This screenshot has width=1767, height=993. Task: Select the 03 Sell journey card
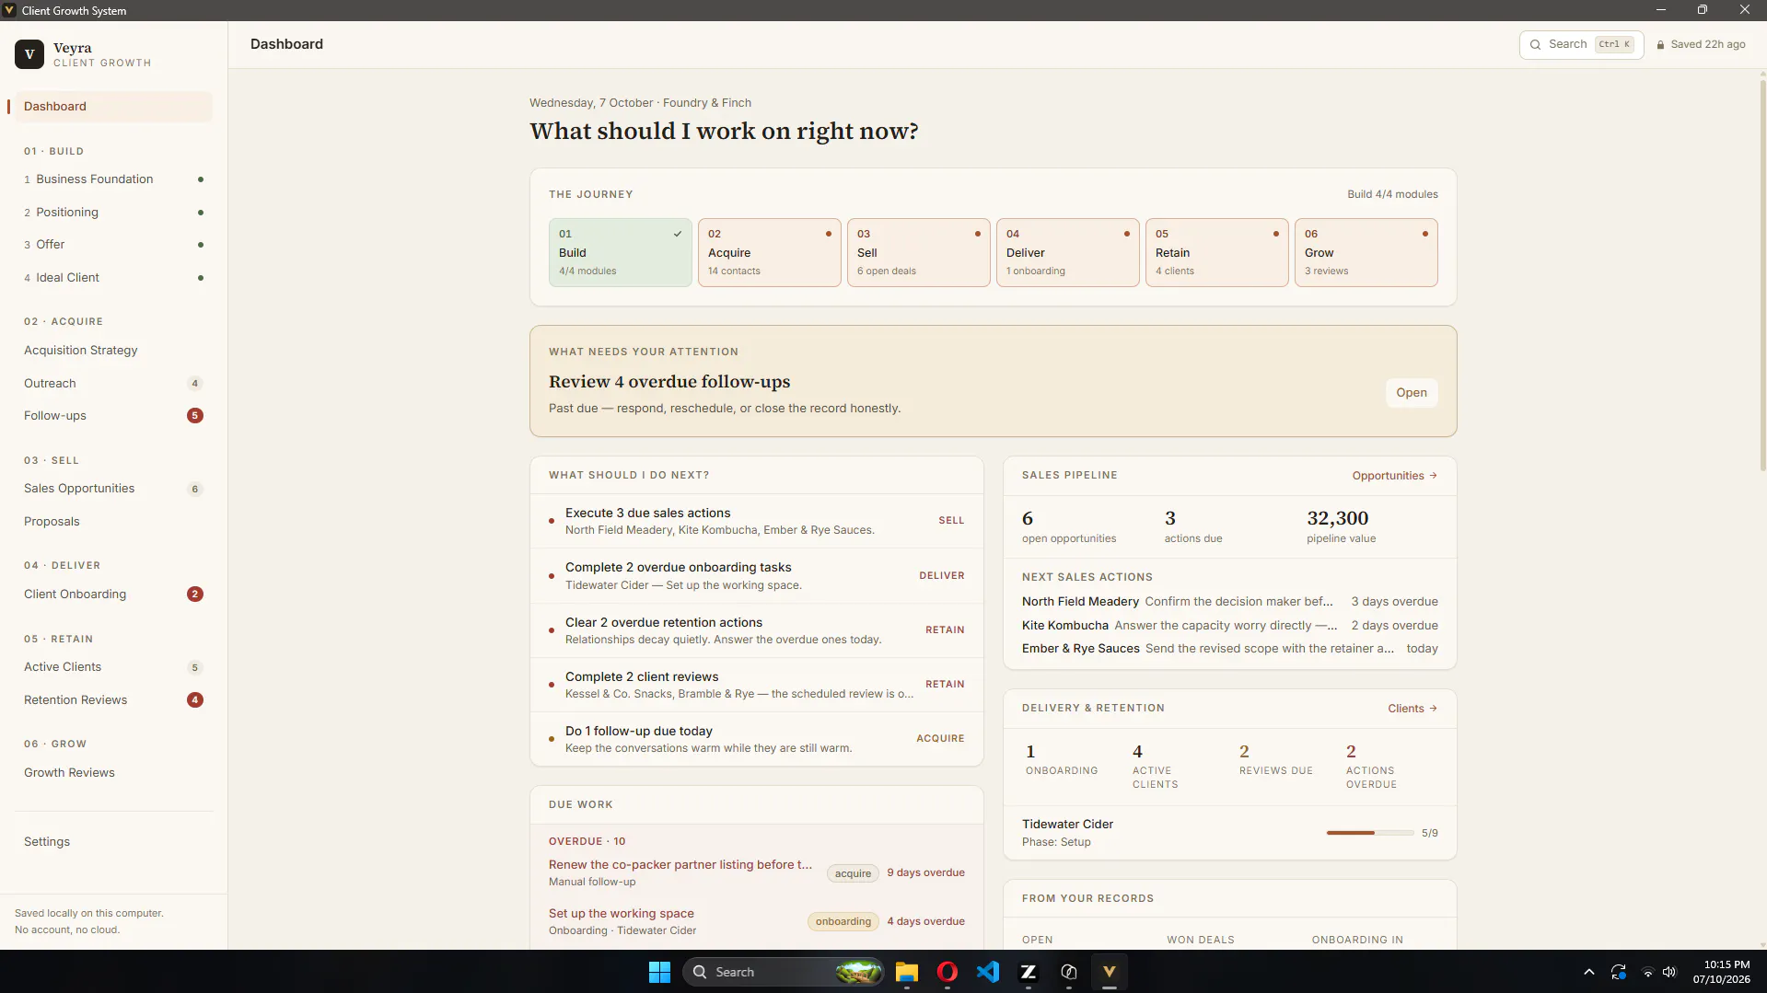[919, 252]
